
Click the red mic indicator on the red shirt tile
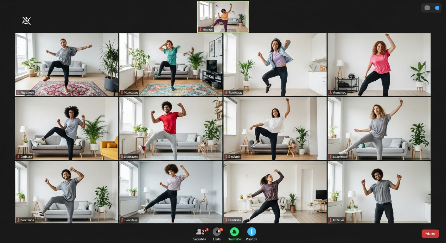coord(122,157)
